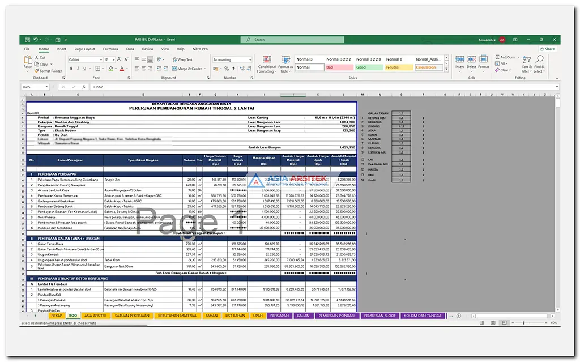Expand the Merge & Center dropdown arrow
This screenshot has height=362, width=580.
(x=205, y=69)
